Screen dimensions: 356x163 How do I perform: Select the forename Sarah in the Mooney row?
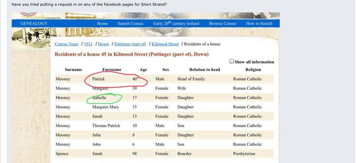pos(97,116)
